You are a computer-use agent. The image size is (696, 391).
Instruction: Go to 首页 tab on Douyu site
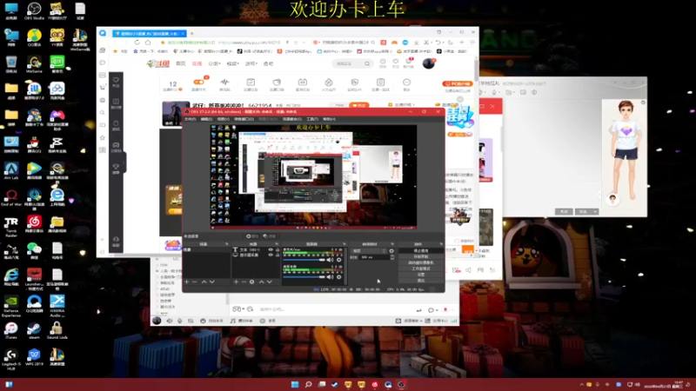tap(181, 63)
